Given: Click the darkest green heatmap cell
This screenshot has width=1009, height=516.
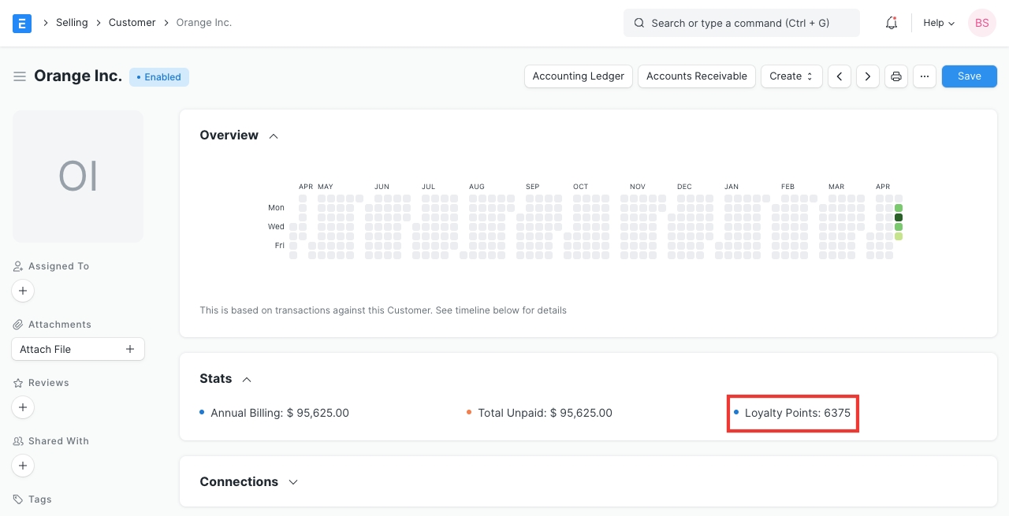Looking at the screenshot, I should 899,217.
